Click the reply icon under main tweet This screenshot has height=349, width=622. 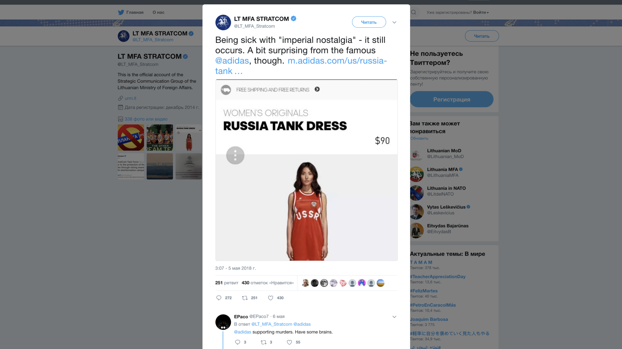point(219,298)
